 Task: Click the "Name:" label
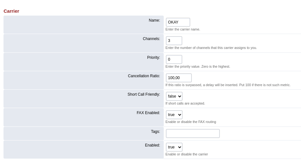tap(154, 20)
